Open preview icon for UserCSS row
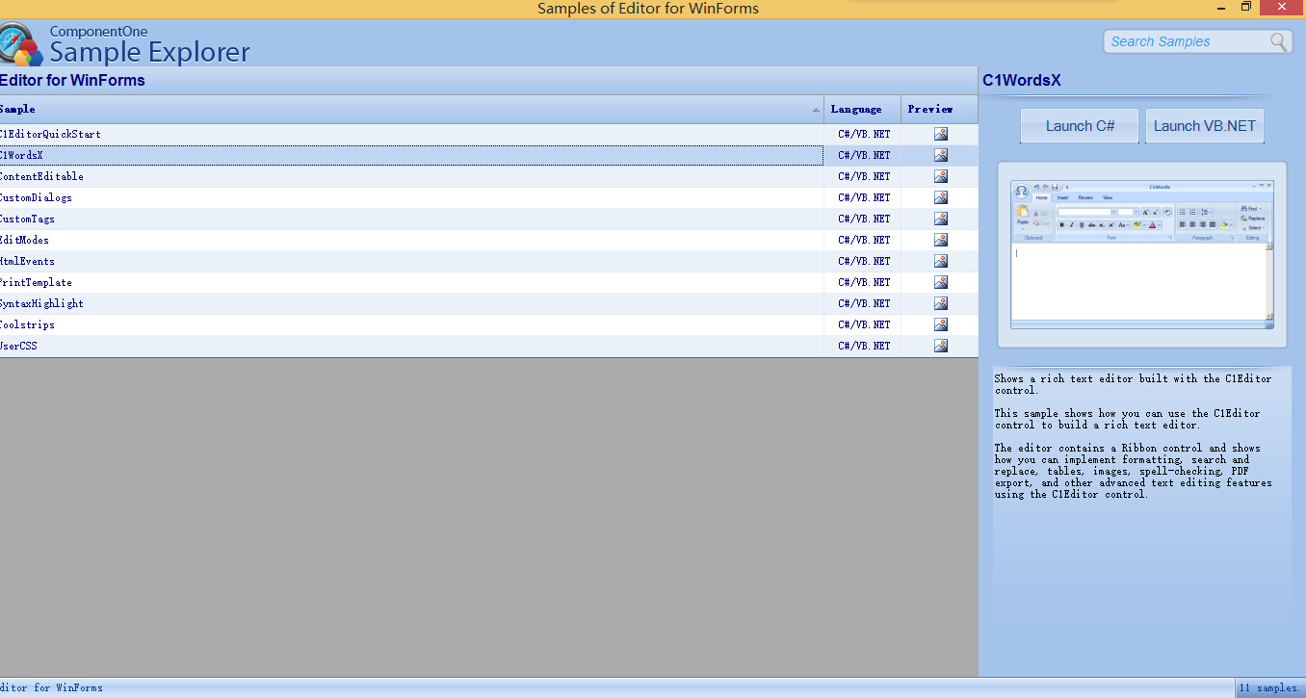1306x698 pixels. [940, 346]
